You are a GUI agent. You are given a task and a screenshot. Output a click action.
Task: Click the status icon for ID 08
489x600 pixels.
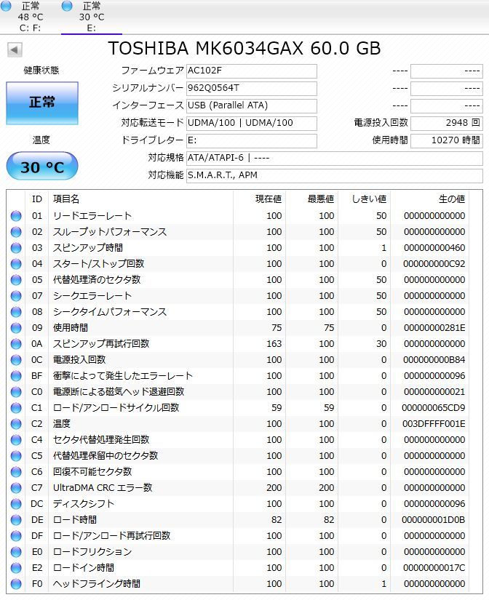(x=16, y=312)
